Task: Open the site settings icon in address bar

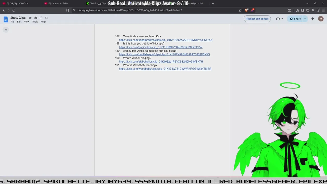Action: [74, 10]
